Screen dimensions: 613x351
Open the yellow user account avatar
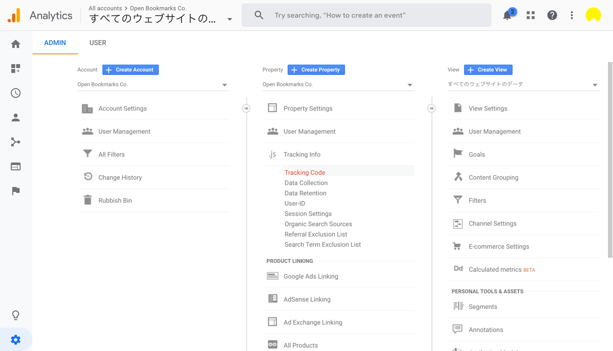click(x=593, y=15)
